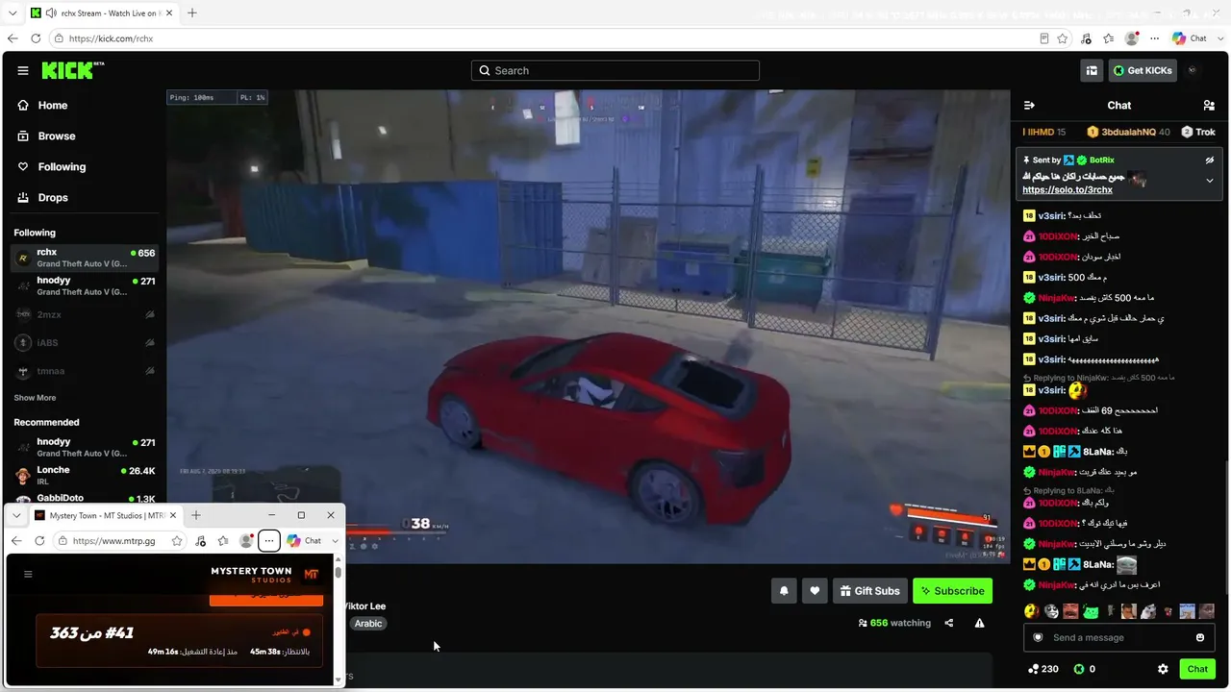Hide the pinned BotRix message
The width and height of the screenshot is (1231, 692).
(1210, 160)
